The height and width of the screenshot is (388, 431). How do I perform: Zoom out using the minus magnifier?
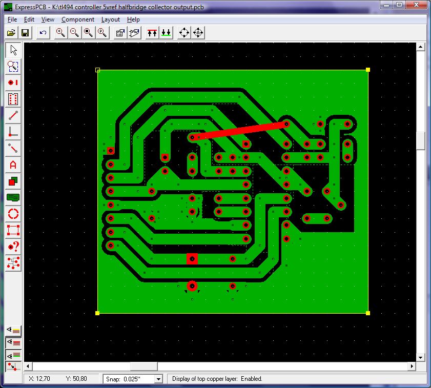74,33
